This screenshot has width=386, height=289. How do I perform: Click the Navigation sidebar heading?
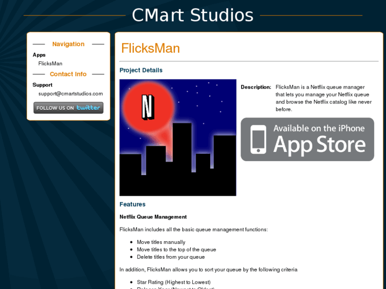coord(68,44)
